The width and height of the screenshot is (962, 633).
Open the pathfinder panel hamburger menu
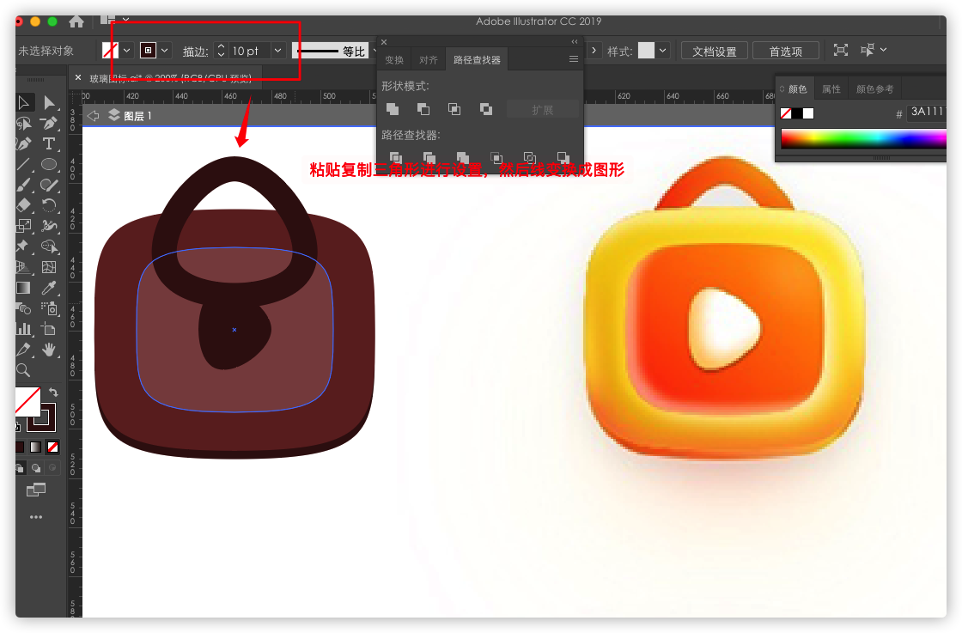pos(573,59)
